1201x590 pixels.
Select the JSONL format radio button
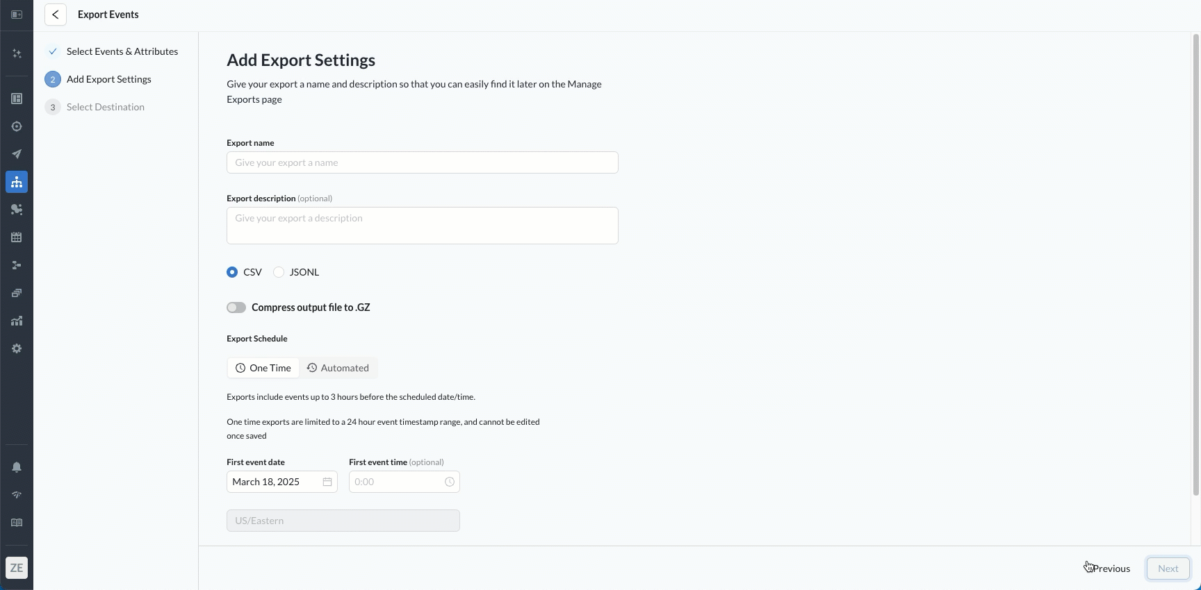[279, 272]
